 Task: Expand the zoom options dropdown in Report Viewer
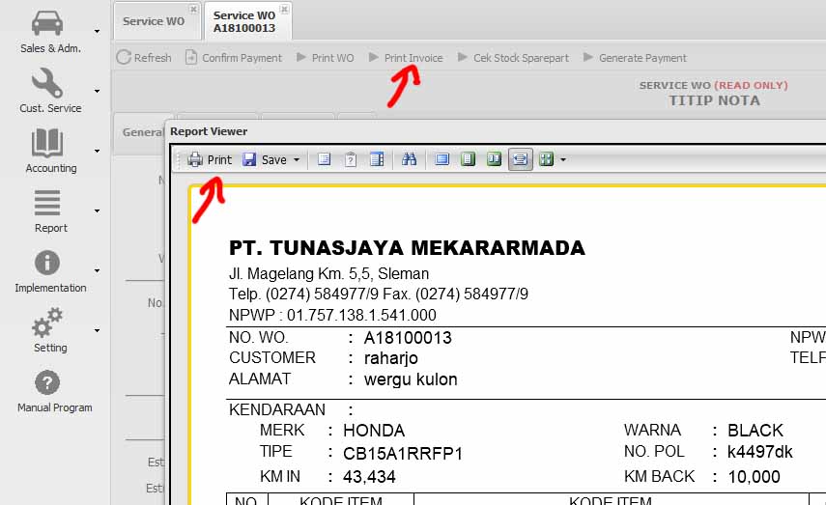pos(562,160)
